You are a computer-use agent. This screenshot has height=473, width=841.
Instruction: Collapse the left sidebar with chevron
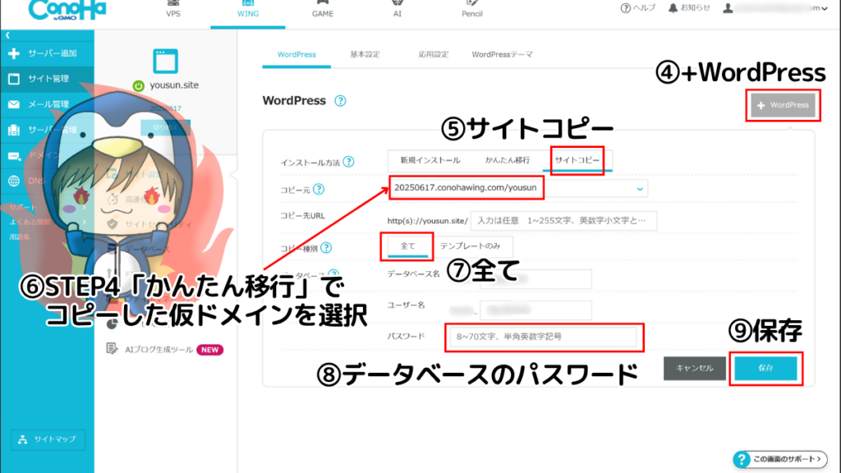(8, 35)
